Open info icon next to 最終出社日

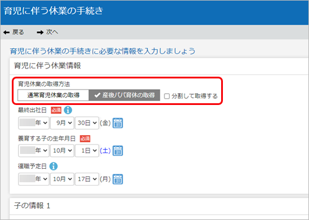pyautogui.click(x=68, y=110)
